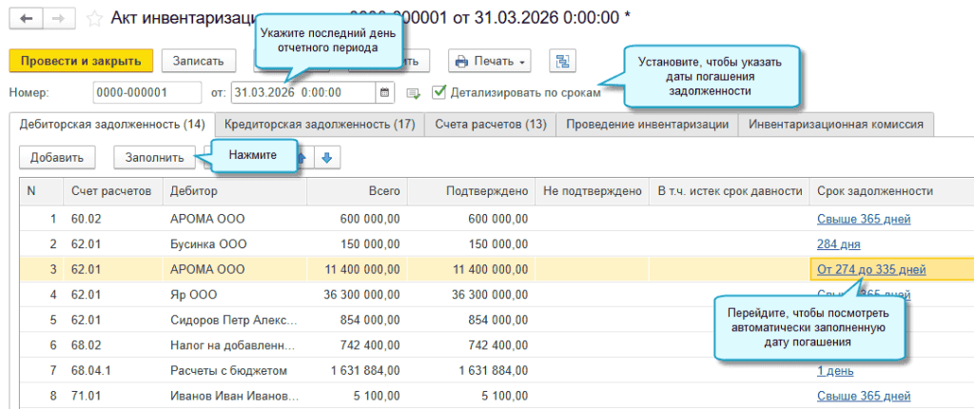
Task: Click into the Номер input field
Action: click(146, 93)
